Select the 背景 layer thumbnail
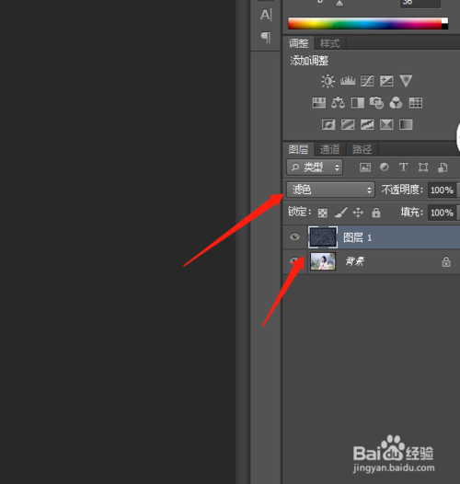This screenshot has height=484, width=460. tap(323, 261)
